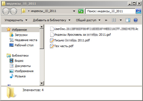Click the search input field
Image resolution: width=143 pixels, height=101 pixels.
point(110,11)
